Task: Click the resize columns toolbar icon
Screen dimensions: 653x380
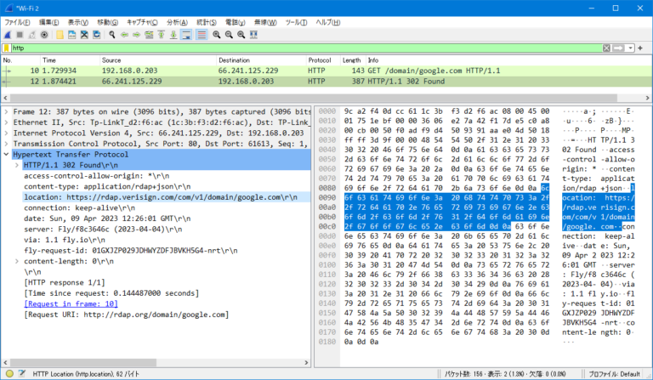Action: 254,35
